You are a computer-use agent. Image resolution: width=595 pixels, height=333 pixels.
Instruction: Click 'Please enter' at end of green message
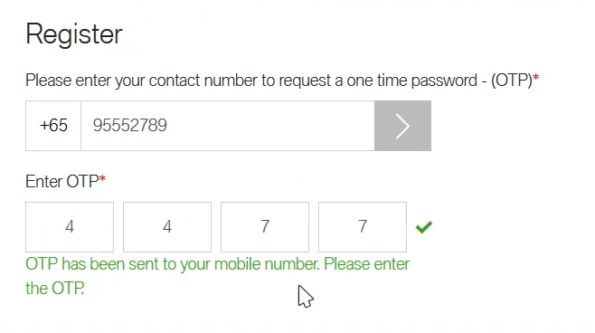pos(366,264)
